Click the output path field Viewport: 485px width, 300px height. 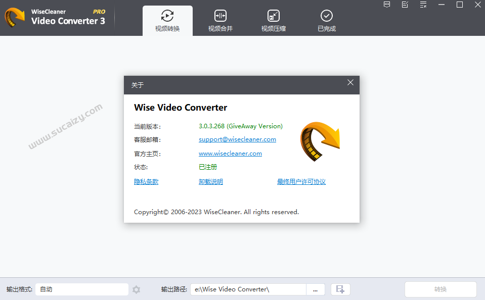[248, 289]
